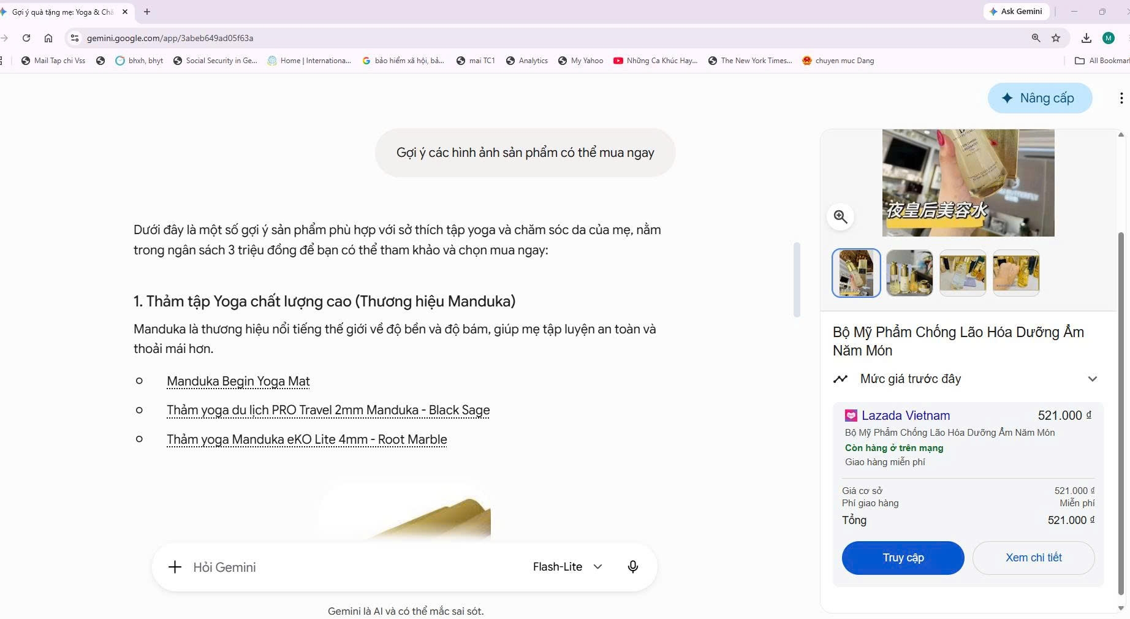Open Home | Internationa... bookmark

tap(309, 61)
